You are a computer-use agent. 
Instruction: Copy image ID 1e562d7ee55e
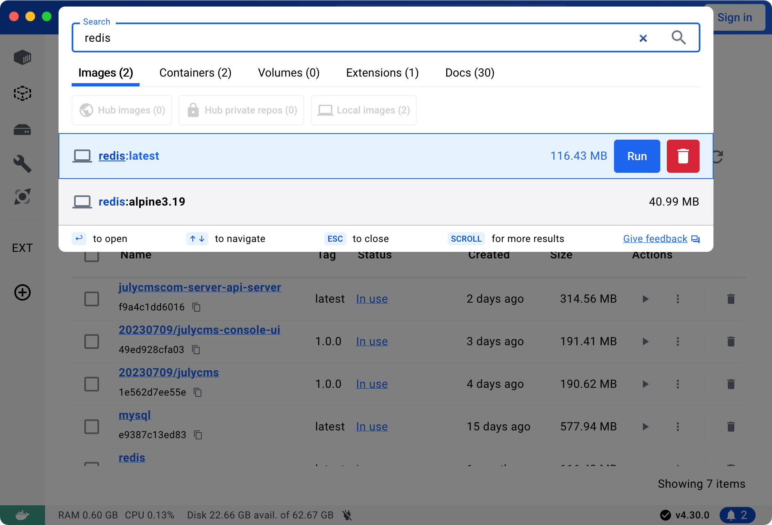click(198, 392)
